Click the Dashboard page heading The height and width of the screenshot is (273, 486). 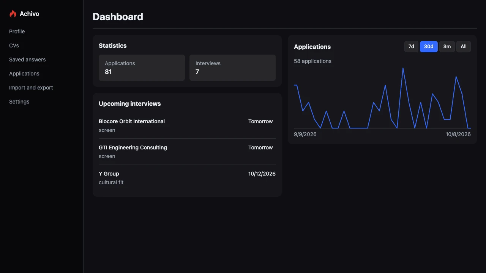tap(118, 17)
